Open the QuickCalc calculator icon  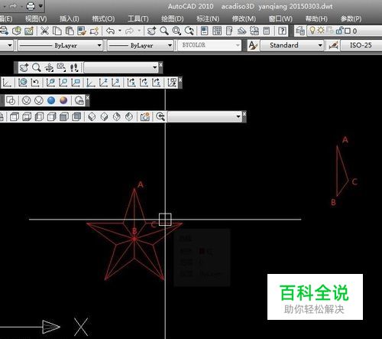point(267,31)
